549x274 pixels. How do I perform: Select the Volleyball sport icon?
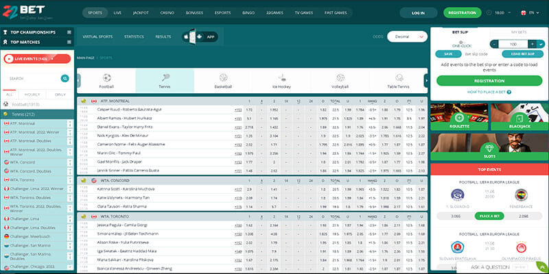340,77
